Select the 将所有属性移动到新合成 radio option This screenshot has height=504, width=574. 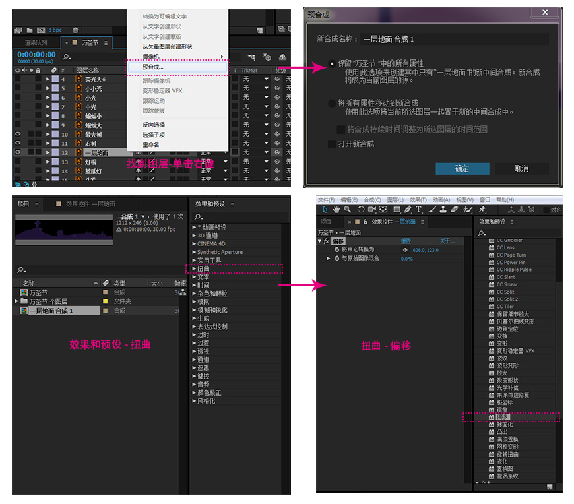(x=332, y=103)
